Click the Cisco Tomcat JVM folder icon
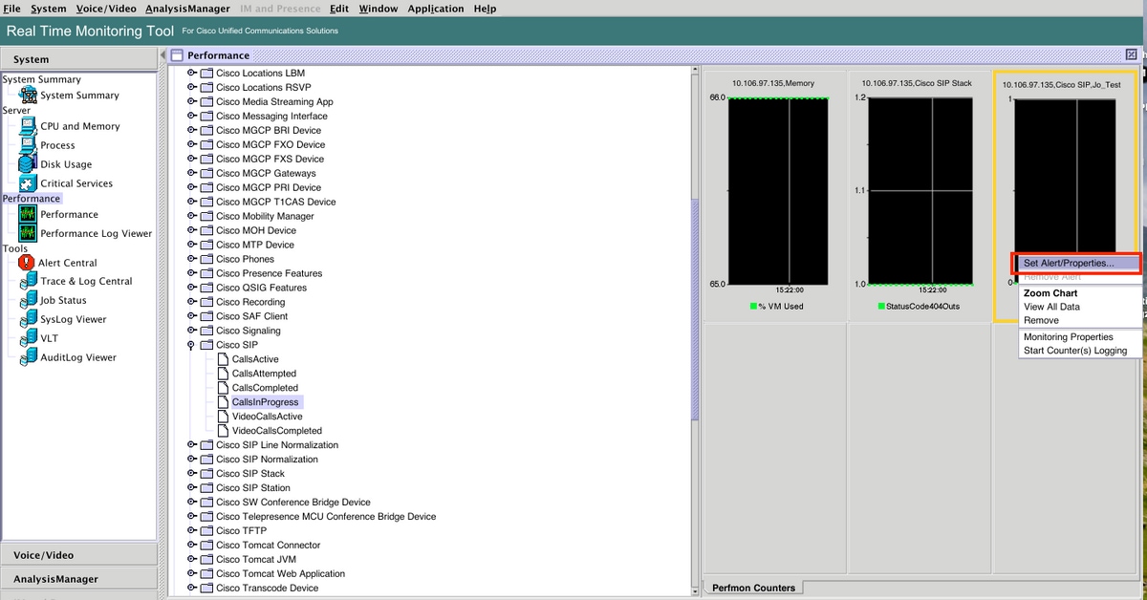1147x600 pixels. pyautogui.click(x=206, y=559)
